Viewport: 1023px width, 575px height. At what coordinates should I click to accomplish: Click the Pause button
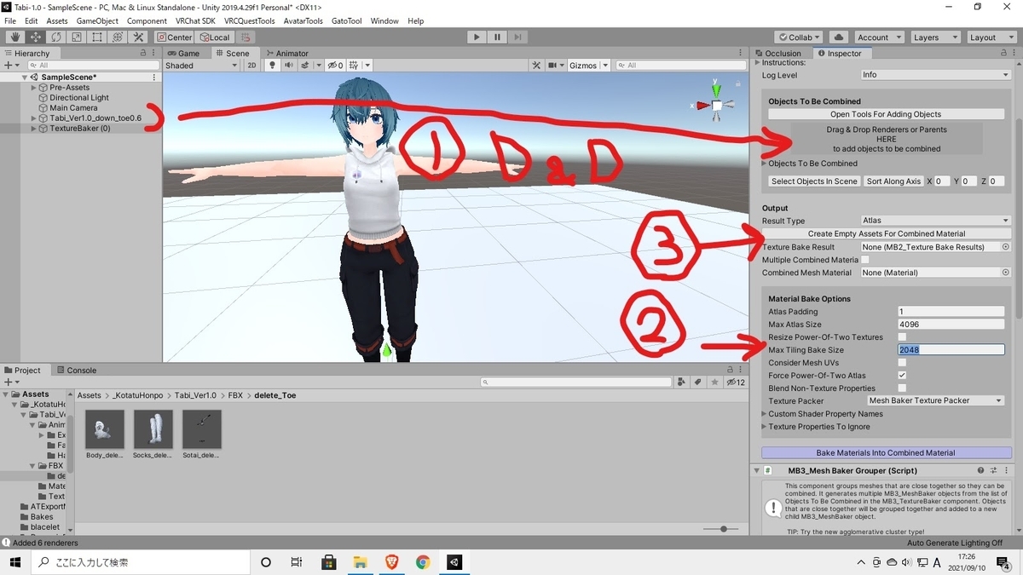point(497,37)
